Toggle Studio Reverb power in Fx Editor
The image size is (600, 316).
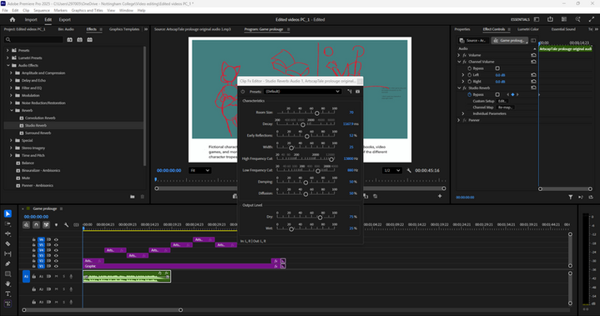(243, 92)
